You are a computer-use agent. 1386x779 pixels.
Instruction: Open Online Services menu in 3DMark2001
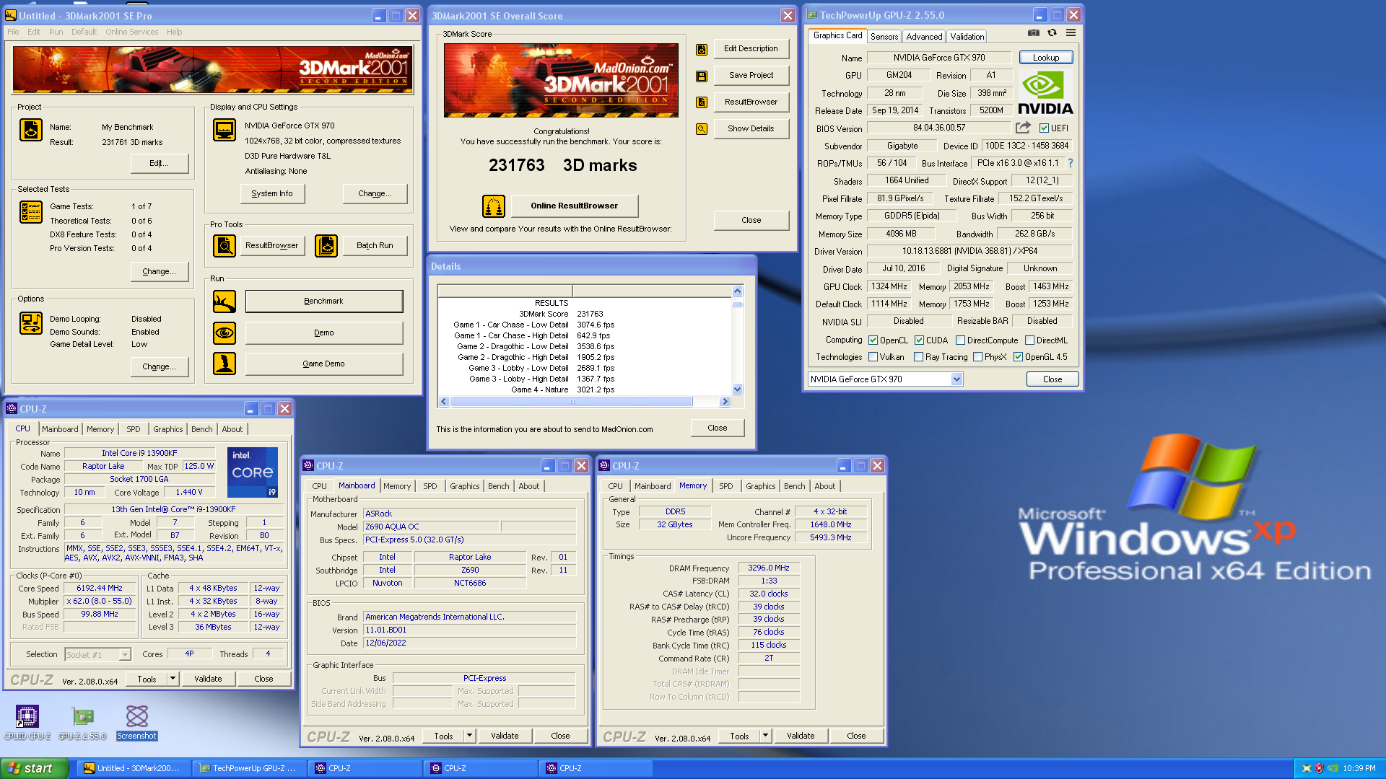point(132,32)
